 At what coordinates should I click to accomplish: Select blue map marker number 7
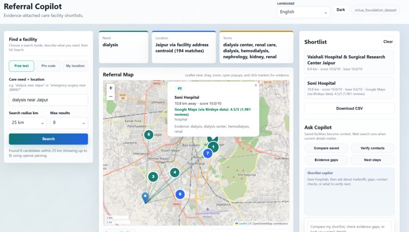click(208, 153)
